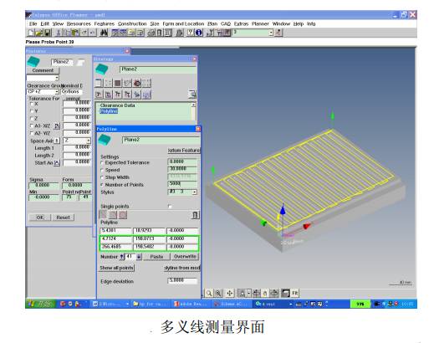This screenshot has height=343, width=434.
Task: Expand the Space Axis dropdown showing Z
Action: click(89, 141)
